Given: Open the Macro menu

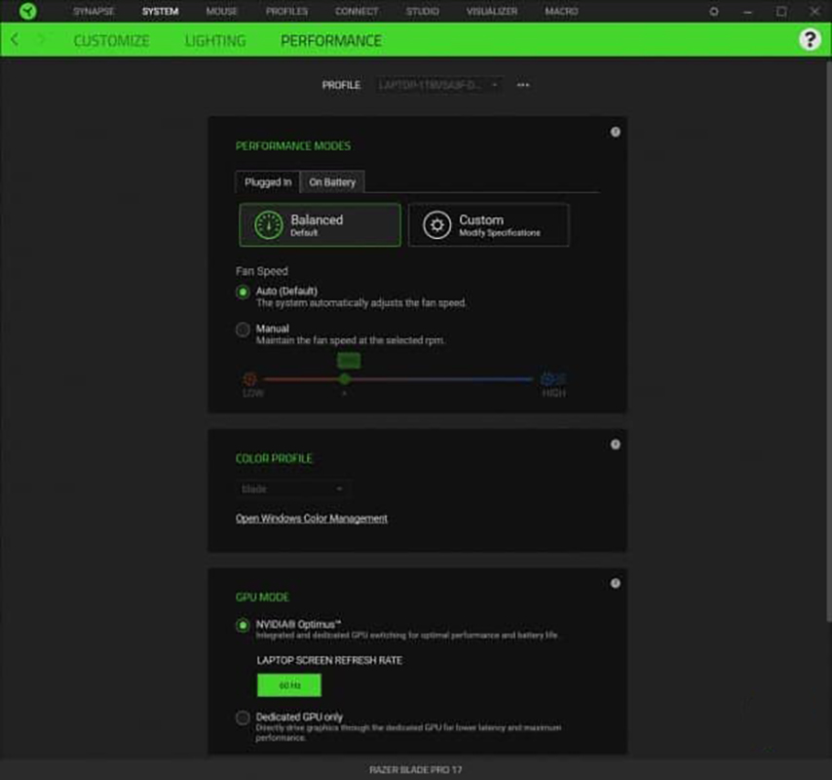Looking at the screenshot, I should pos(561,11).
